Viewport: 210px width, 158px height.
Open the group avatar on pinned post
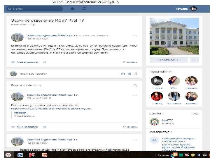point(17,37)
